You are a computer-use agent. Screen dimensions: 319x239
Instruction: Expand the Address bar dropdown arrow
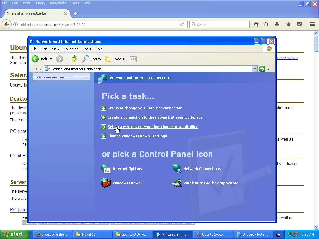[255, 69]
